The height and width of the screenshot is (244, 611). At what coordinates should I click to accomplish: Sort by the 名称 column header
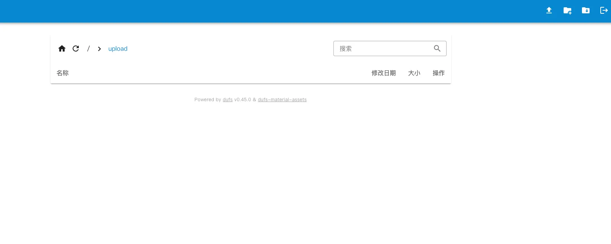[x=63, y=73]
